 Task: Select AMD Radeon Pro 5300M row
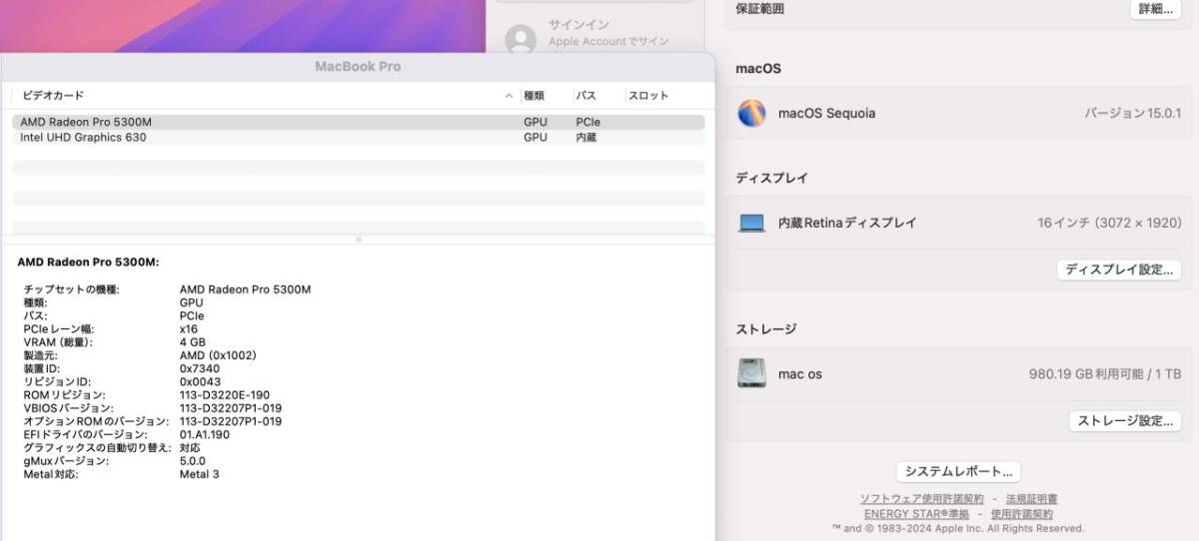[x=358, y=122]
